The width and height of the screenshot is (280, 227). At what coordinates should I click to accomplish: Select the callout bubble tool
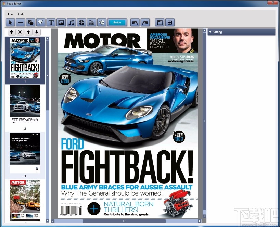coord(41,23)
